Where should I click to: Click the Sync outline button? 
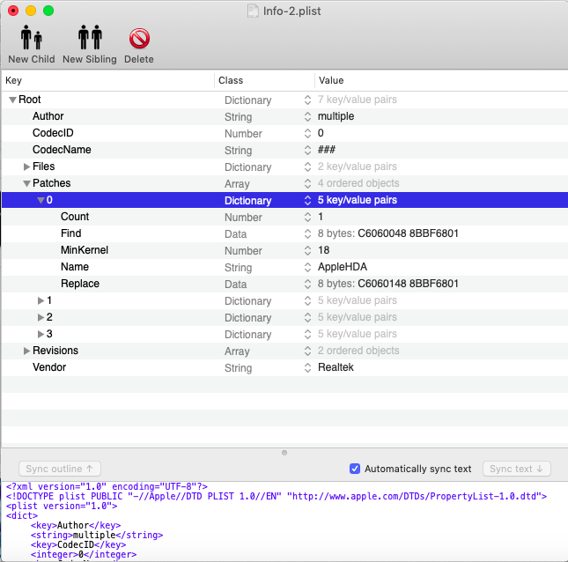pos(59,469)
